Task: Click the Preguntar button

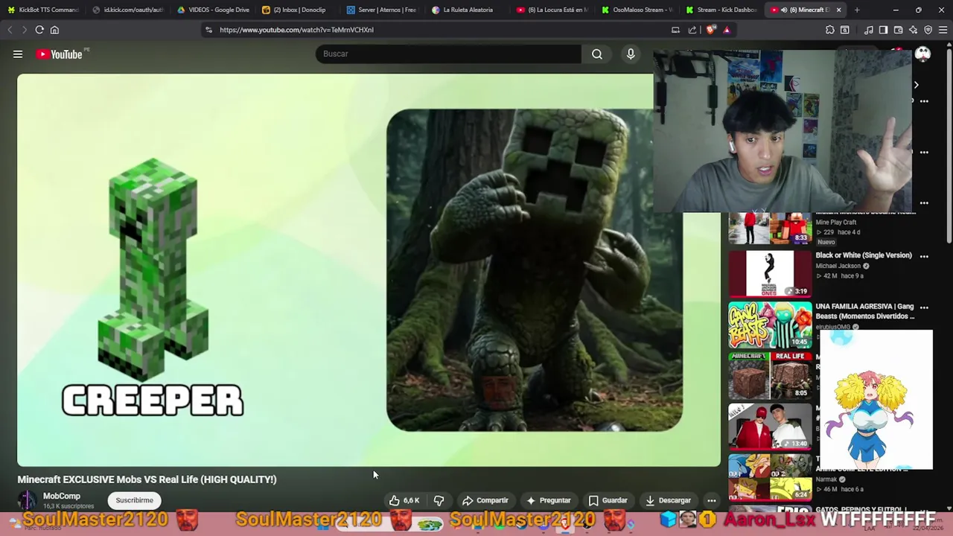Action: (548, 500)
